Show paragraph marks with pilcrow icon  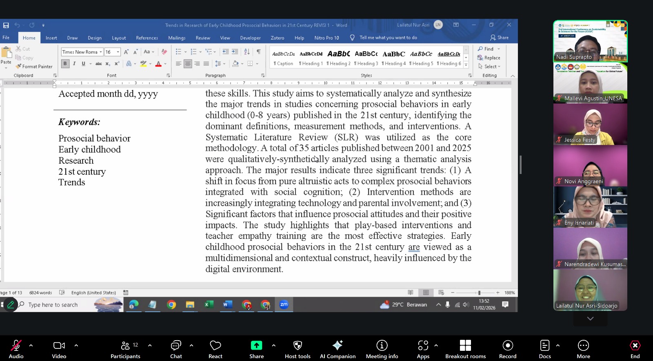tap(258, 52)
